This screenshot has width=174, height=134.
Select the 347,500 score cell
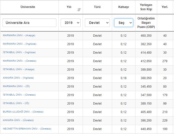(146, 95)
